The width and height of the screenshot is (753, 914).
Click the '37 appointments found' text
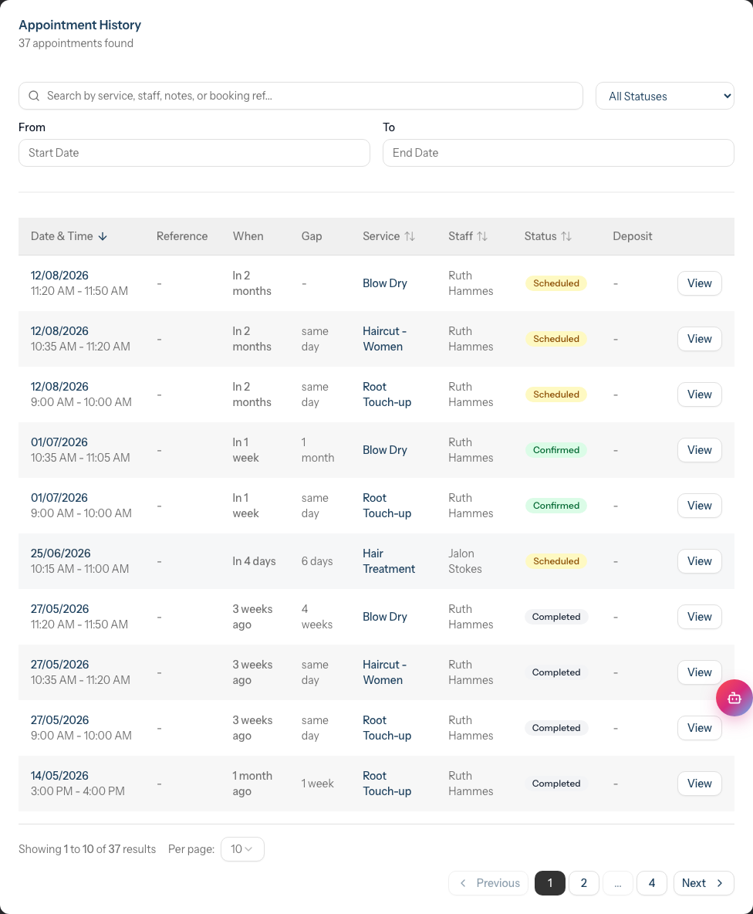(x=76, y=43)
